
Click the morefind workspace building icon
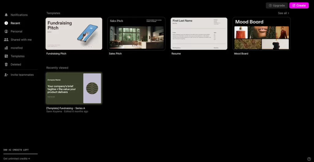6,48
